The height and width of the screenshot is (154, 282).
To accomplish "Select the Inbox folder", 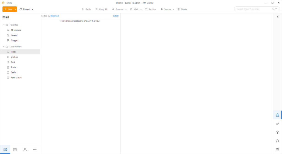I will point(20,52).
